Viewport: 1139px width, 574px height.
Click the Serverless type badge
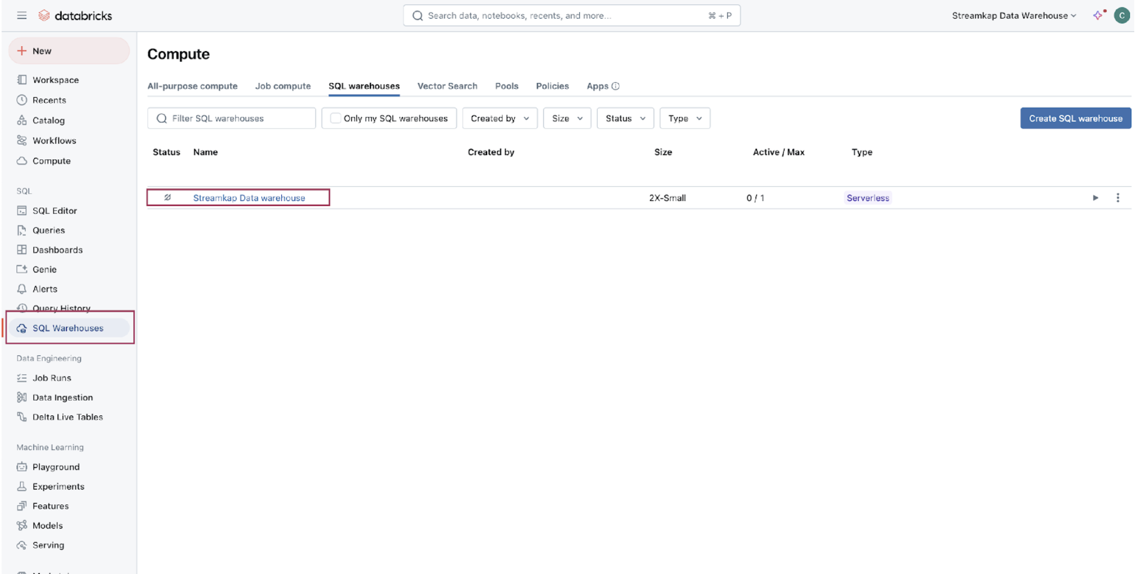click(868, 198)
